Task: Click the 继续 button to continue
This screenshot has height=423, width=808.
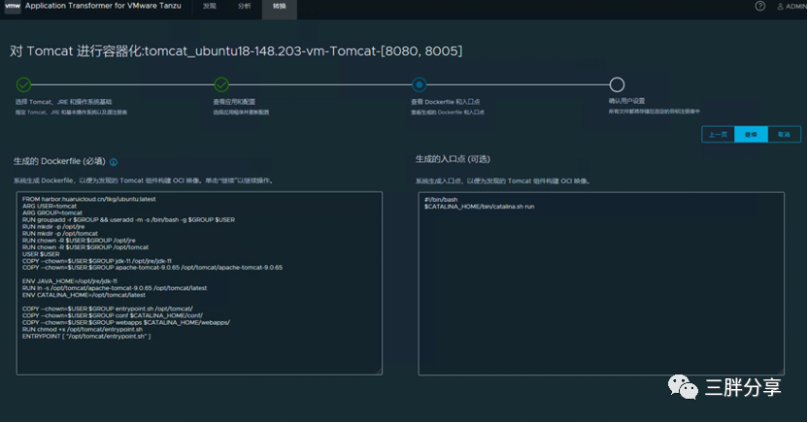Action: 751,134
